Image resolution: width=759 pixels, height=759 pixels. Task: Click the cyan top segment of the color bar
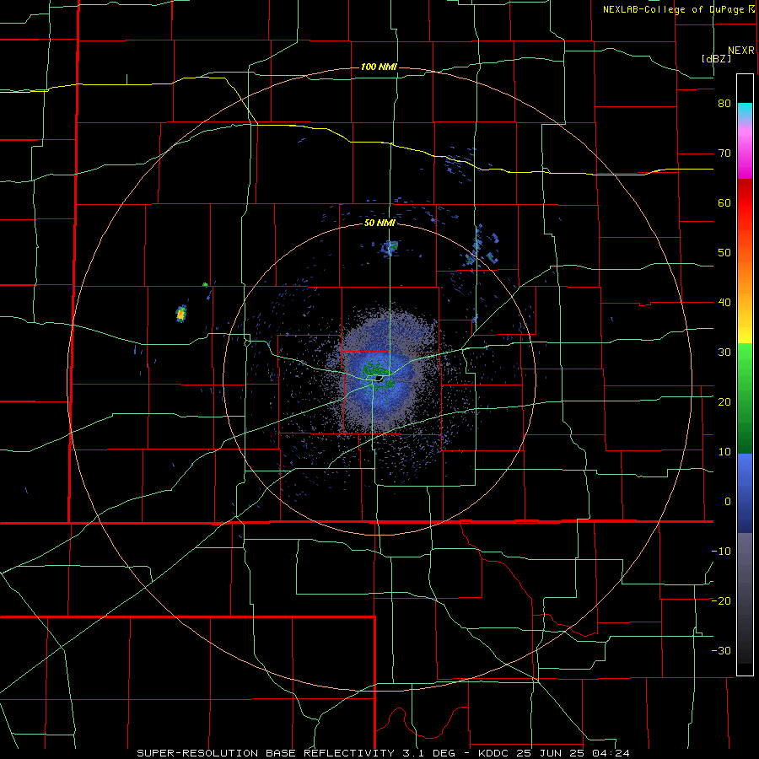[745, 111]
